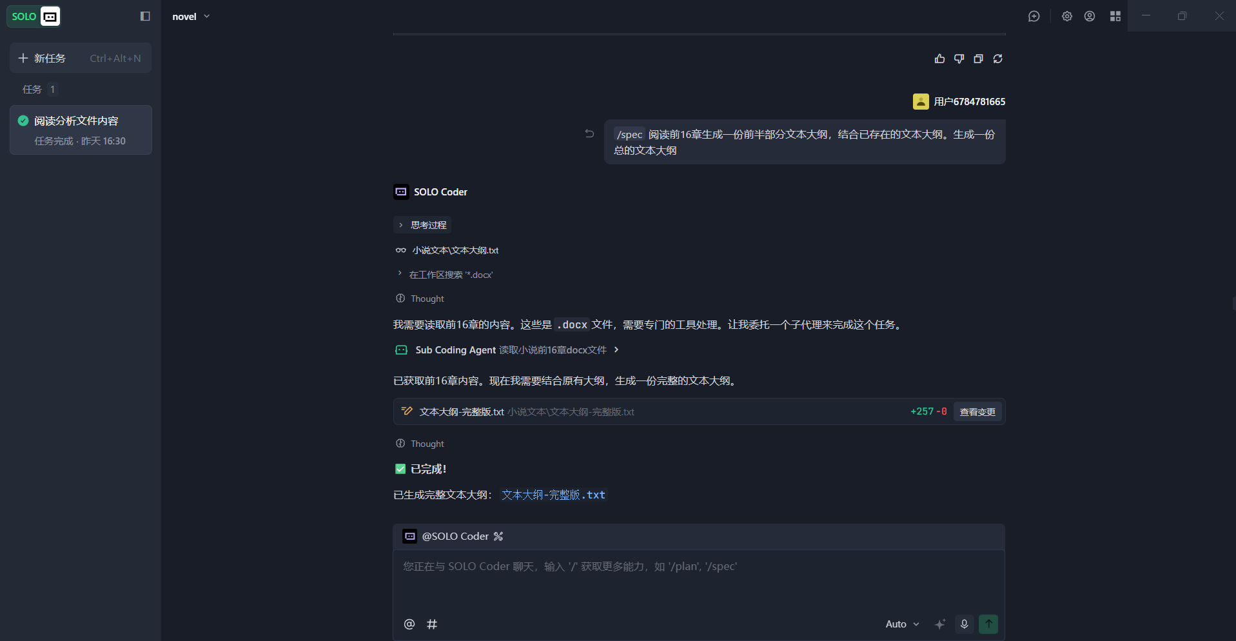Click the # context reference icon
Image resolution: width=1236 pixels, height=641 pixels.
pyautogui.click(x=432, y=624)
